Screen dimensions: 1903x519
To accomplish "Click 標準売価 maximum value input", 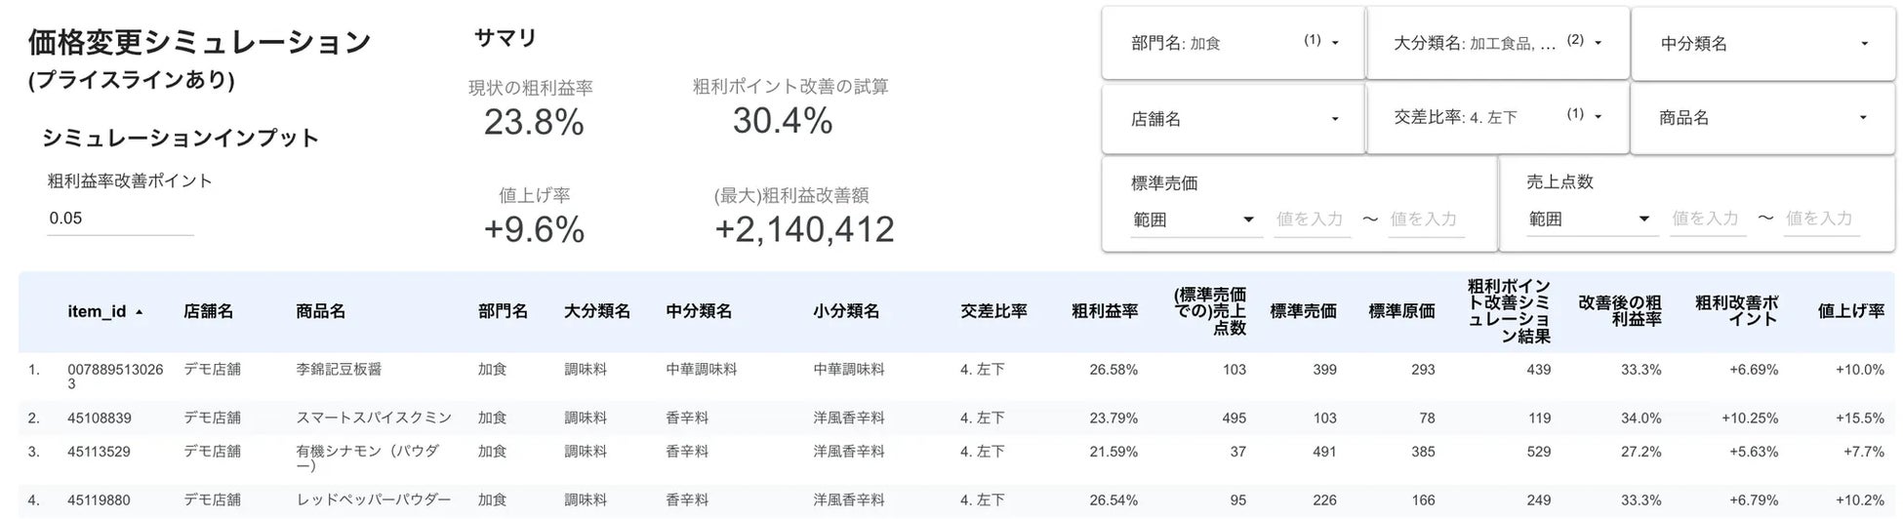I will (x=1426, y=220).
